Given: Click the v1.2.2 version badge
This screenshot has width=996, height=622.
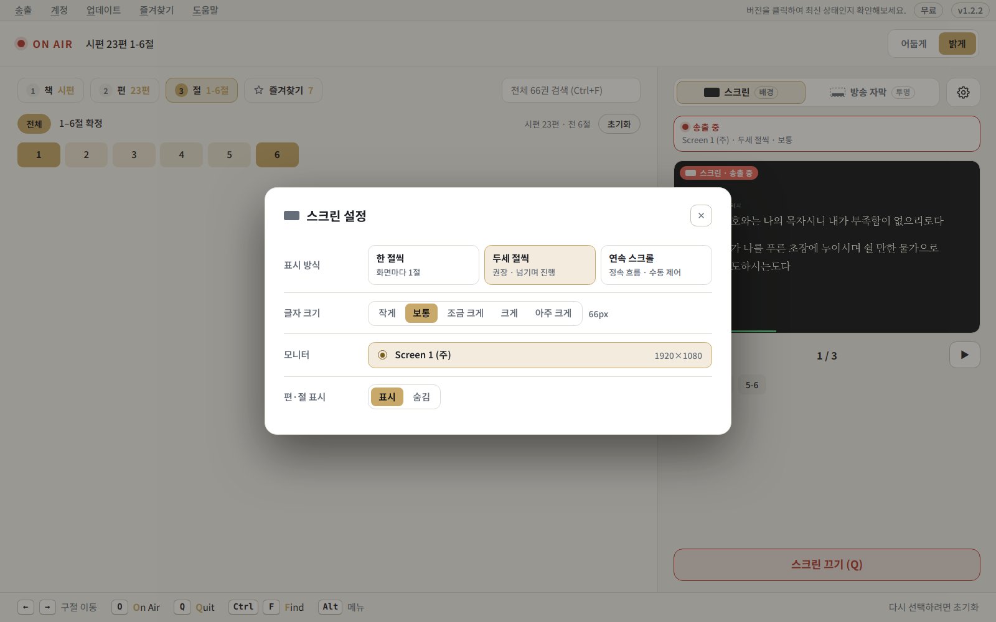Looking at the screenshot, I should 970,11.
